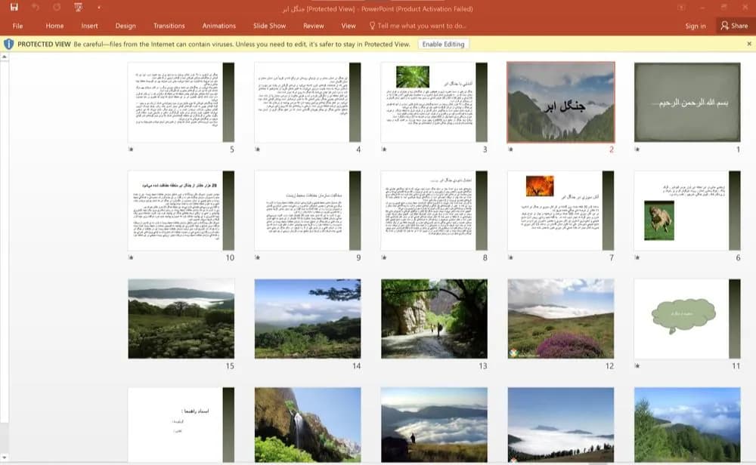
Task: Select slide 12 thumbnail with purple flowers
Action: 561,319
